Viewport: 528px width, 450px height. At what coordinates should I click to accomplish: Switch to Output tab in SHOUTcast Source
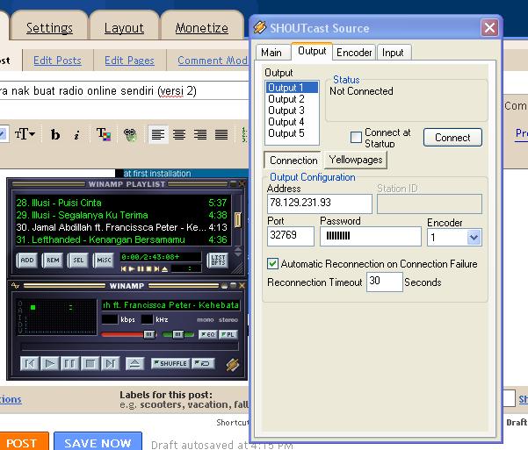pyautogui.click(x=312, y=51)
